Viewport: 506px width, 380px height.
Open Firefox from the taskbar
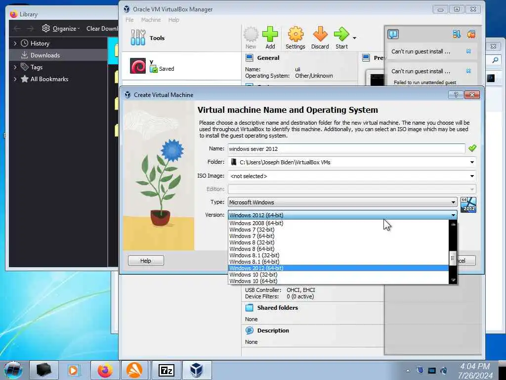click(105, 370)
